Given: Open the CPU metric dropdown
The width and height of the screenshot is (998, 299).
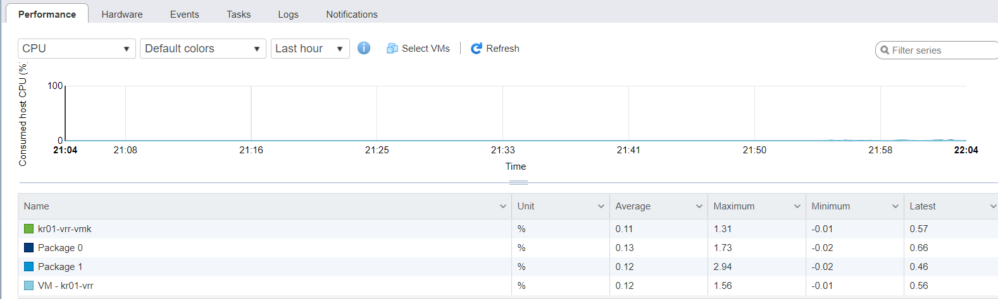Looking at the screenshot, I should (77, 49).
